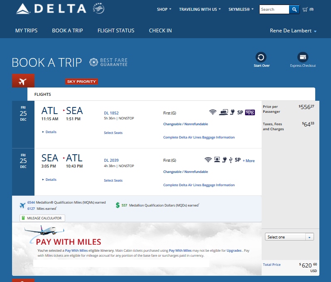Focus the Search input field

(x=274, y=9)
